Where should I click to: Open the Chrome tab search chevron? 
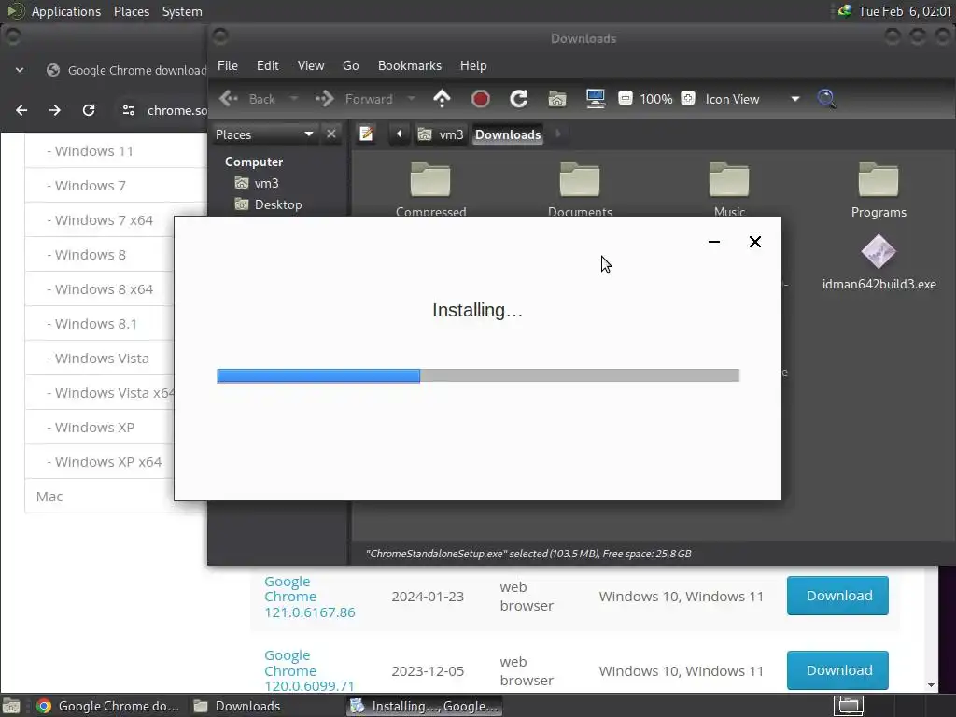coord(20,70)
